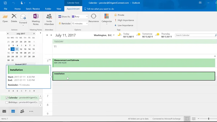Screen dimensions: 217x122
Task: Go to previous day in calendar
Action: click(x=47, y=35)
